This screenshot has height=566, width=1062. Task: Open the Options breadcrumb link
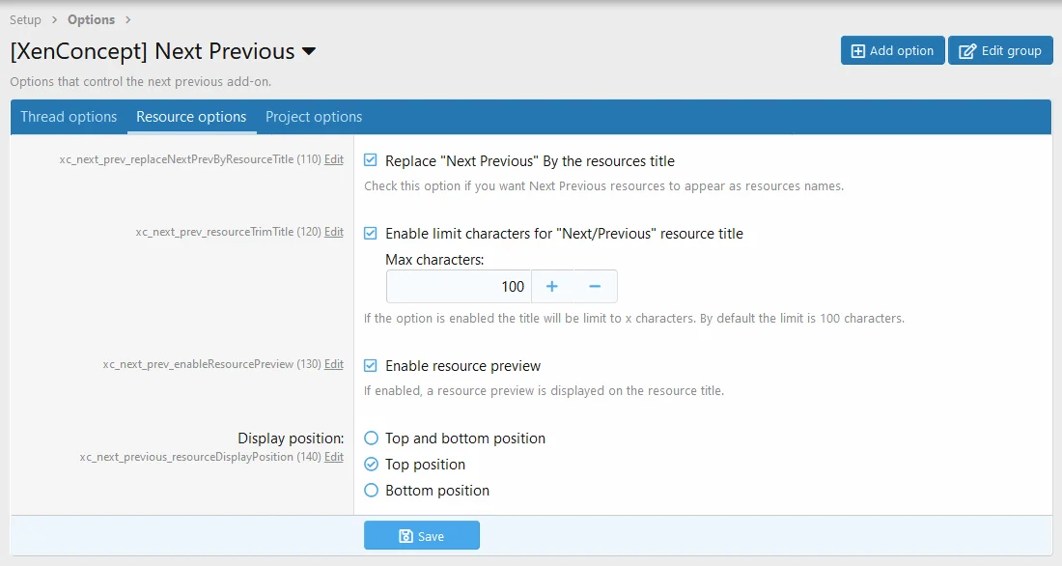coord(91,19)
